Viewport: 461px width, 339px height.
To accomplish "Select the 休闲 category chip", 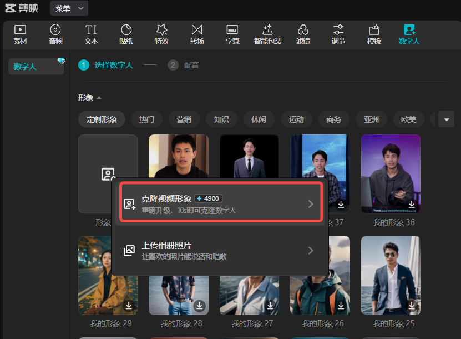I will pos(259,119).
